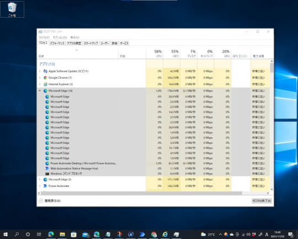
Task: Click the process list scroll-down arrow
Action: point(272,189)
